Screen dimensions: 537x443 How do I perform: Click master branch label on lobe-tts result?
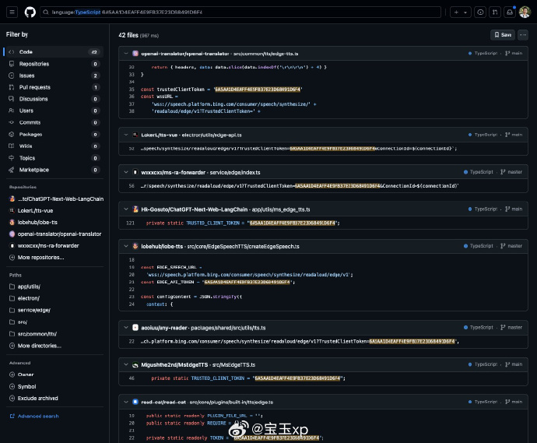[511, 246]
